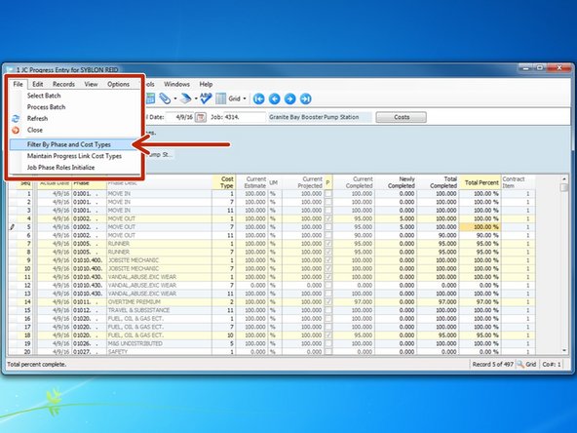This screenshot has height=433, width=577.
Task: Open the Grid dropdown arrow in toolbar
Action: click(245, 98)
